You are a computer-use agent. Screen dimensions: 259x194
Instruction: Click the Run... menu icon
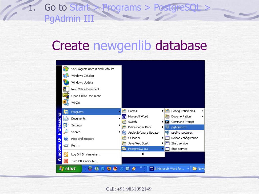tap(66, 145)
